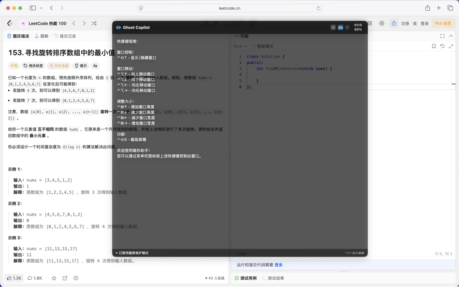Go back in Safari history
This screenshot has width=459, height=287.
coord(51,8)
